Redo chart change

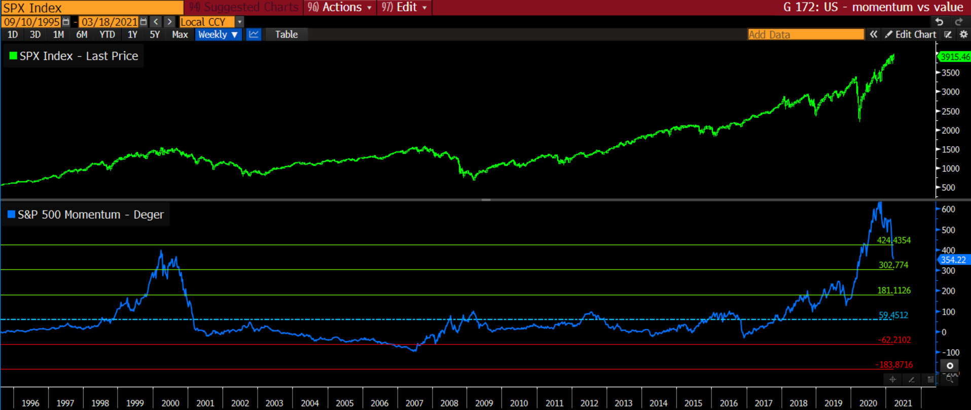[x=958, y=22]
